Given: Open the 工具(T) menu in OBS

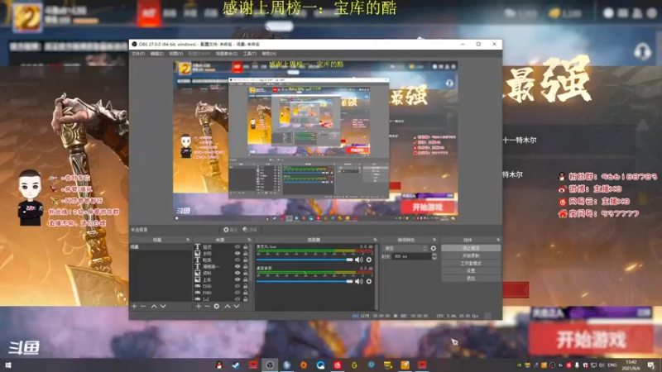Looking at the screenshot, I should (x=250, y=54).
